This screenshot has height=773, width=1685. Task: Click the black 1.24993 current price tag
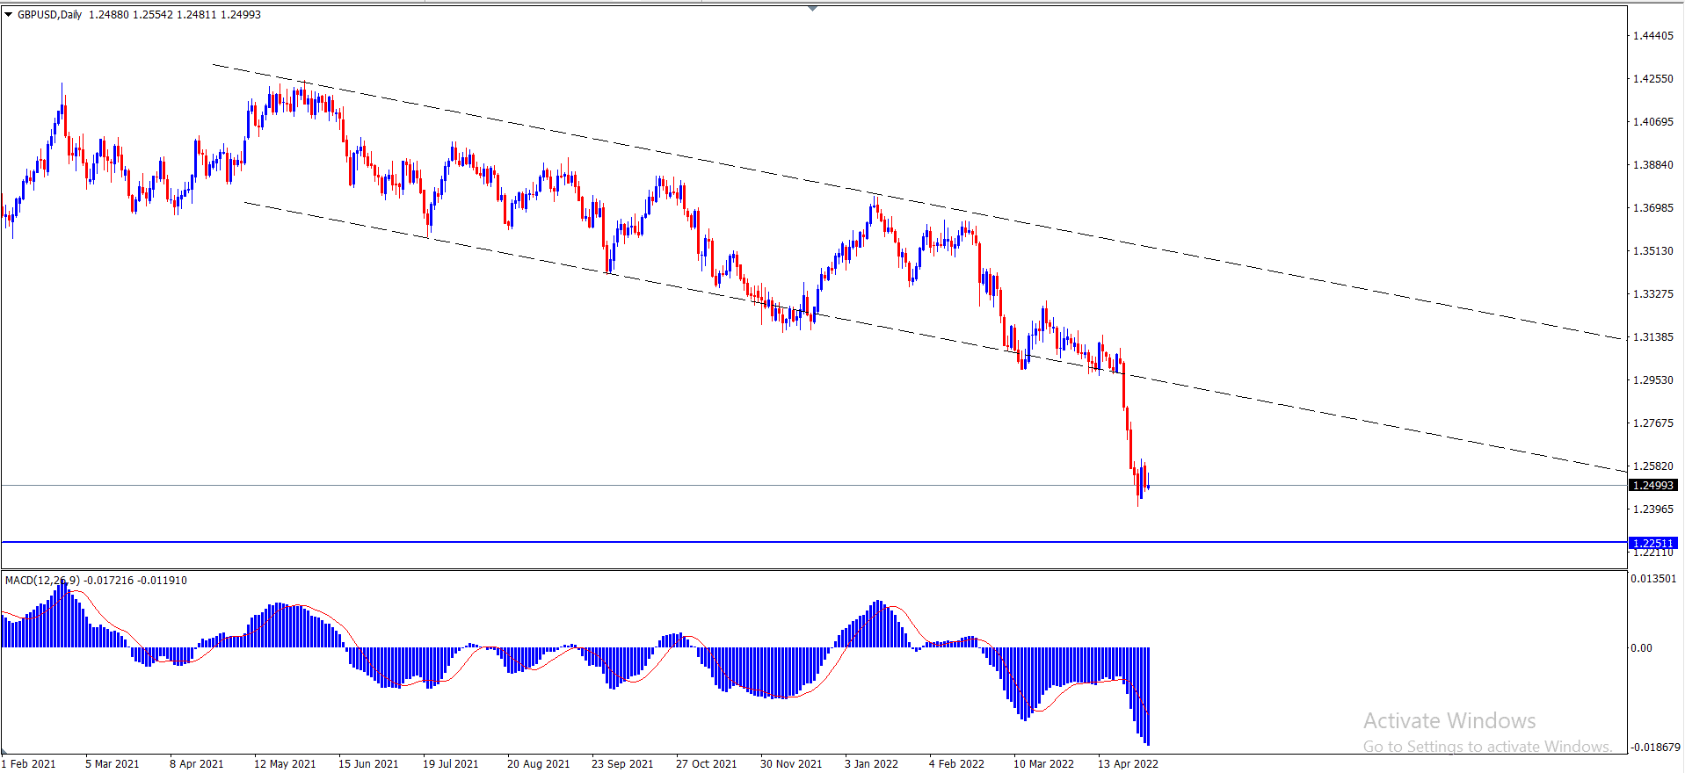[x=1653, y=485]
